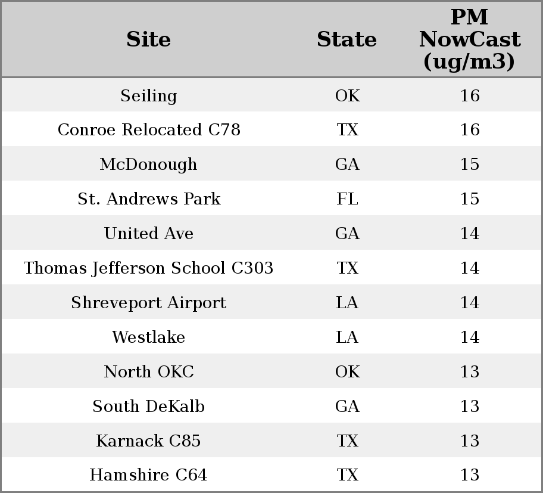Click the state cell for Westlake

347,337
